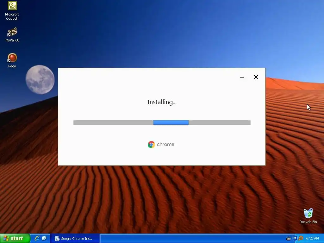
Task: Click the Installing... status text
Action: point(162,102)
